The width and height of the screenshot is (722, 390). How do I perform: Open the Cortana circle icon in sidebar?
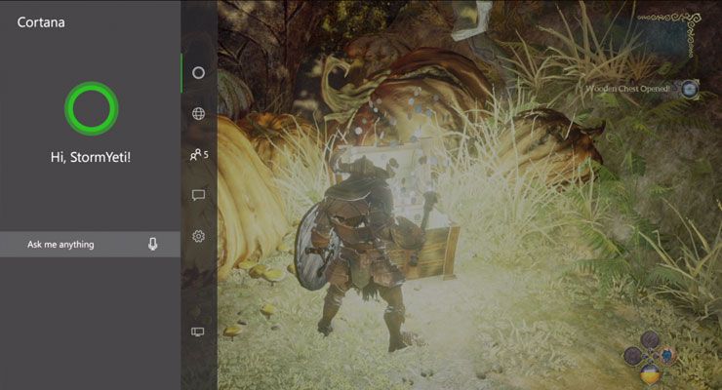pyautogui.click(x=198, y=72)
